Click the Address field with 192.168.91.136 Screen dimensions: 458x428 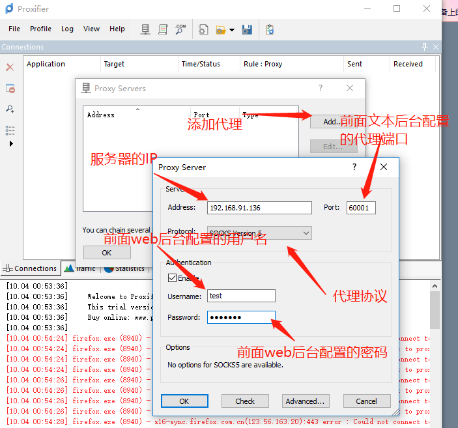pyautogui.click(x=259, y=208)
